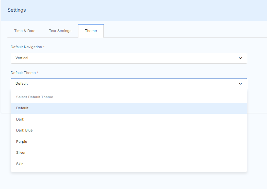Screen dimensions: 267x189
Task: Collapse the Default Theme list via its chevron
Action: pyautogui.click(x=240, y=84)
